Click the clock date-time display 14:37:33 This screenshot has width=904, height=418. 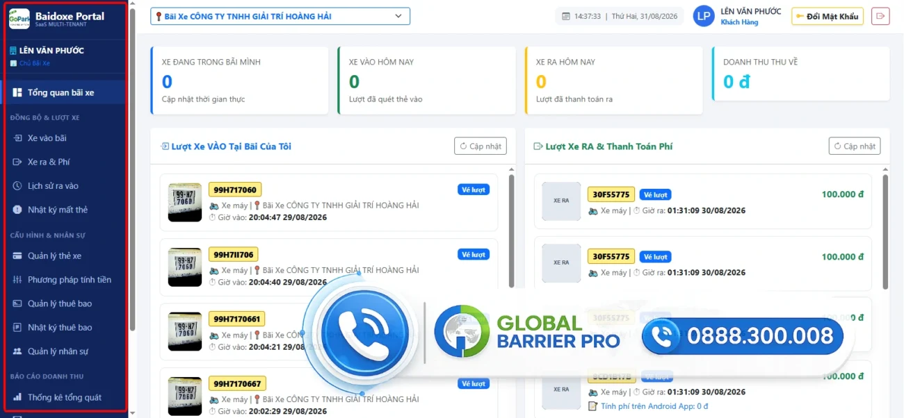tap(620, 16)
